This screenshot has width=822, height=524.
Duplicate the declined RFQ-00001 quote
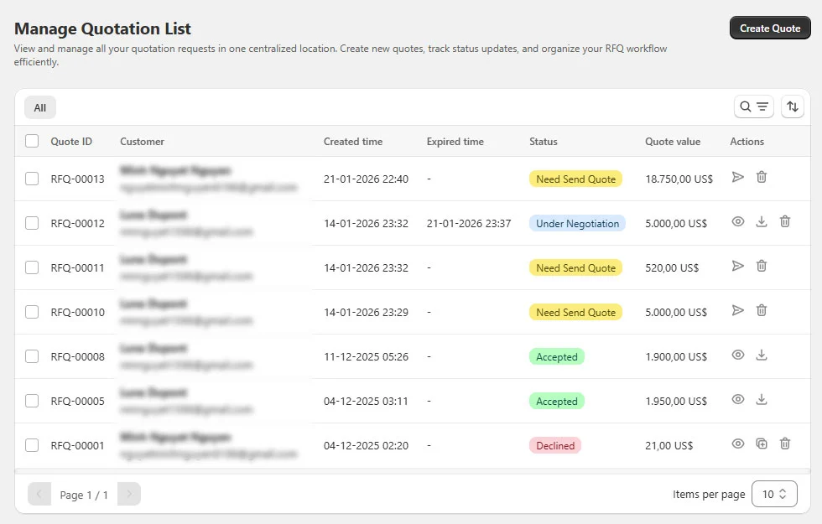click(762, 444)
